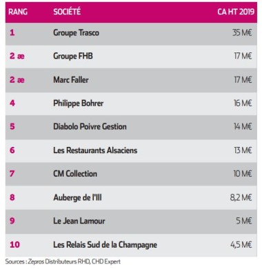Select the Groupe FHB company name
Image resolution: width=262 pixels, height=269 pixels.
[73, 56]
